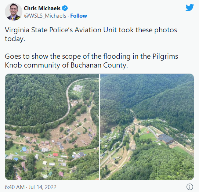The height and width of the screenshot is (192, 199).
Task: Click the curving road in left photo
Action: click(x=69, y=102)
